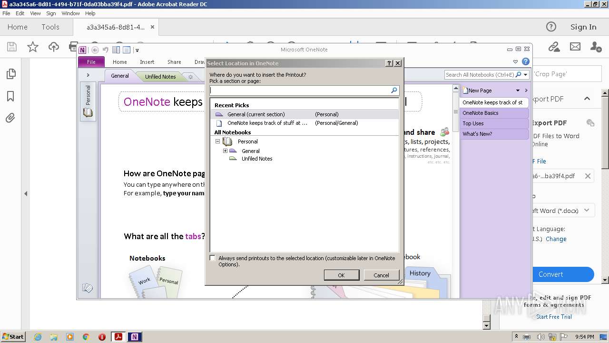Open the Home ribbon tab in OneNote
The image size is (609, 343).
[x=119, y=62]
